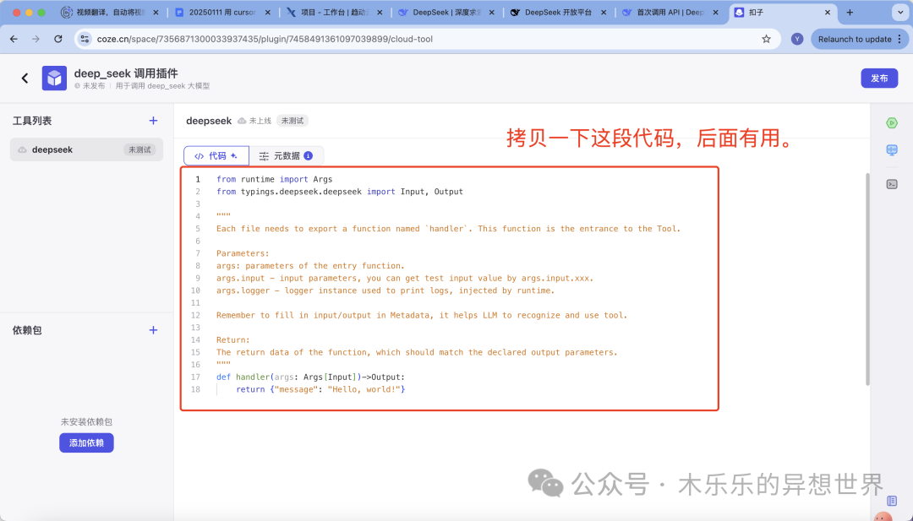Image resolution: width=913 pixels, height=521 pixels.
Task: Click the metadata info badge icon
Action: [x=308, y=155]
